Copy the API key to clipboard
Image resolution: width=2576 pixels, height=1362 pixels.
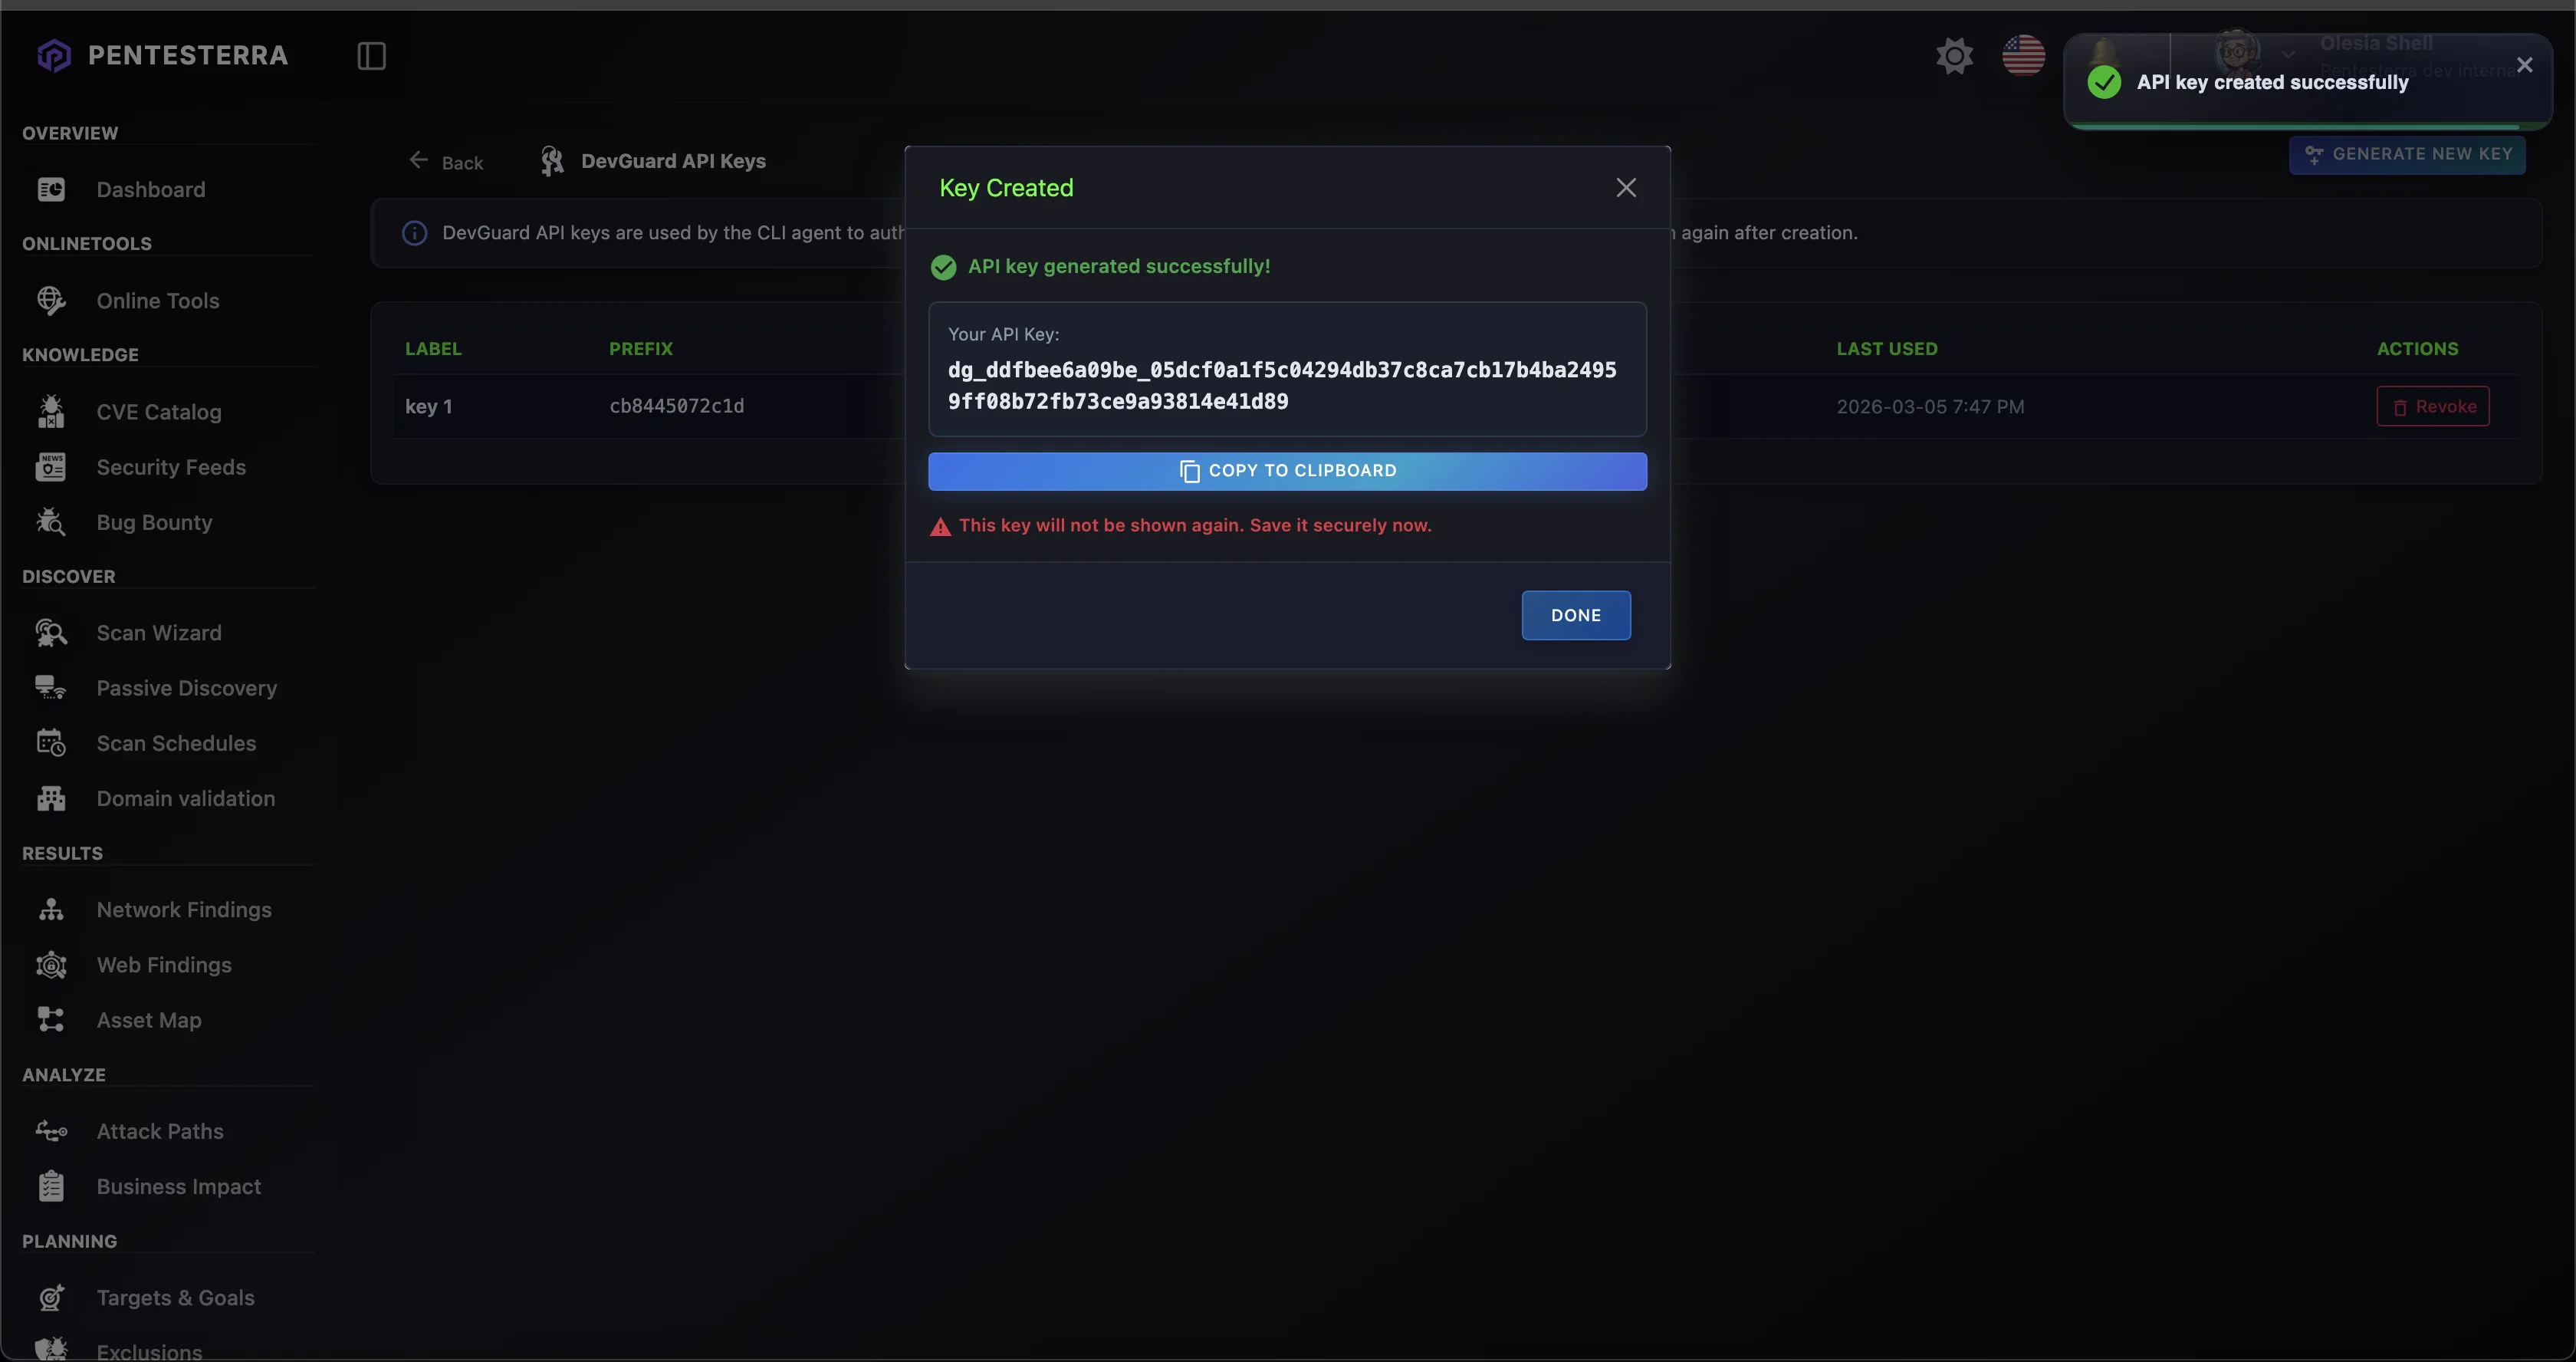pyautogui.click(x=1287, y=471)
